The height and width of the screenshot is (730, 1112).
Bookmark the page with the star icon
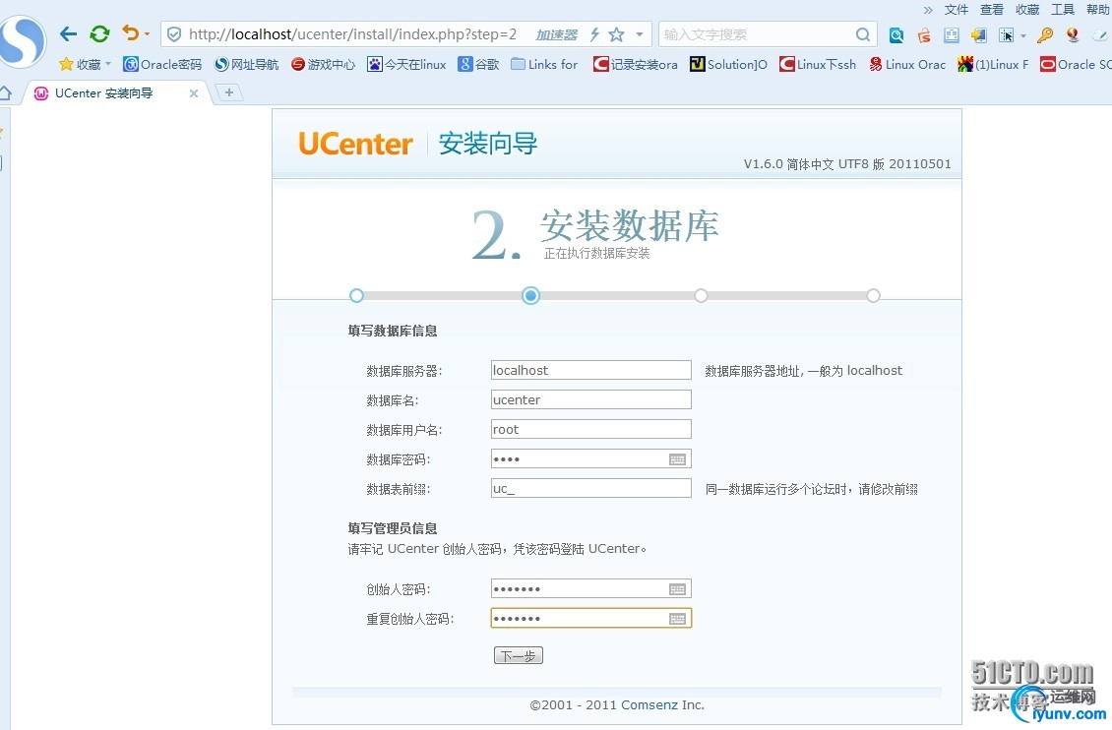[616, 34]
